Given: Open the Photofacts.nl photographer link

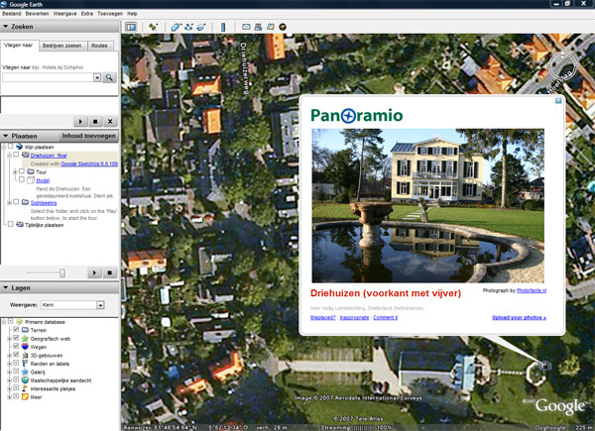Looking at the screenshot, I should [532, 290].
